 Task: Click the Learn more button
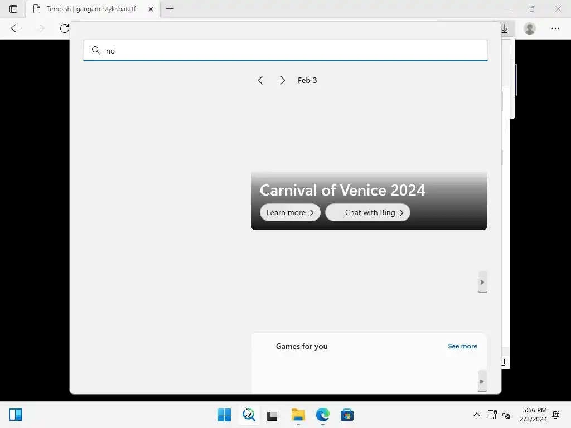pyautogui.click(x=290, y=212)
